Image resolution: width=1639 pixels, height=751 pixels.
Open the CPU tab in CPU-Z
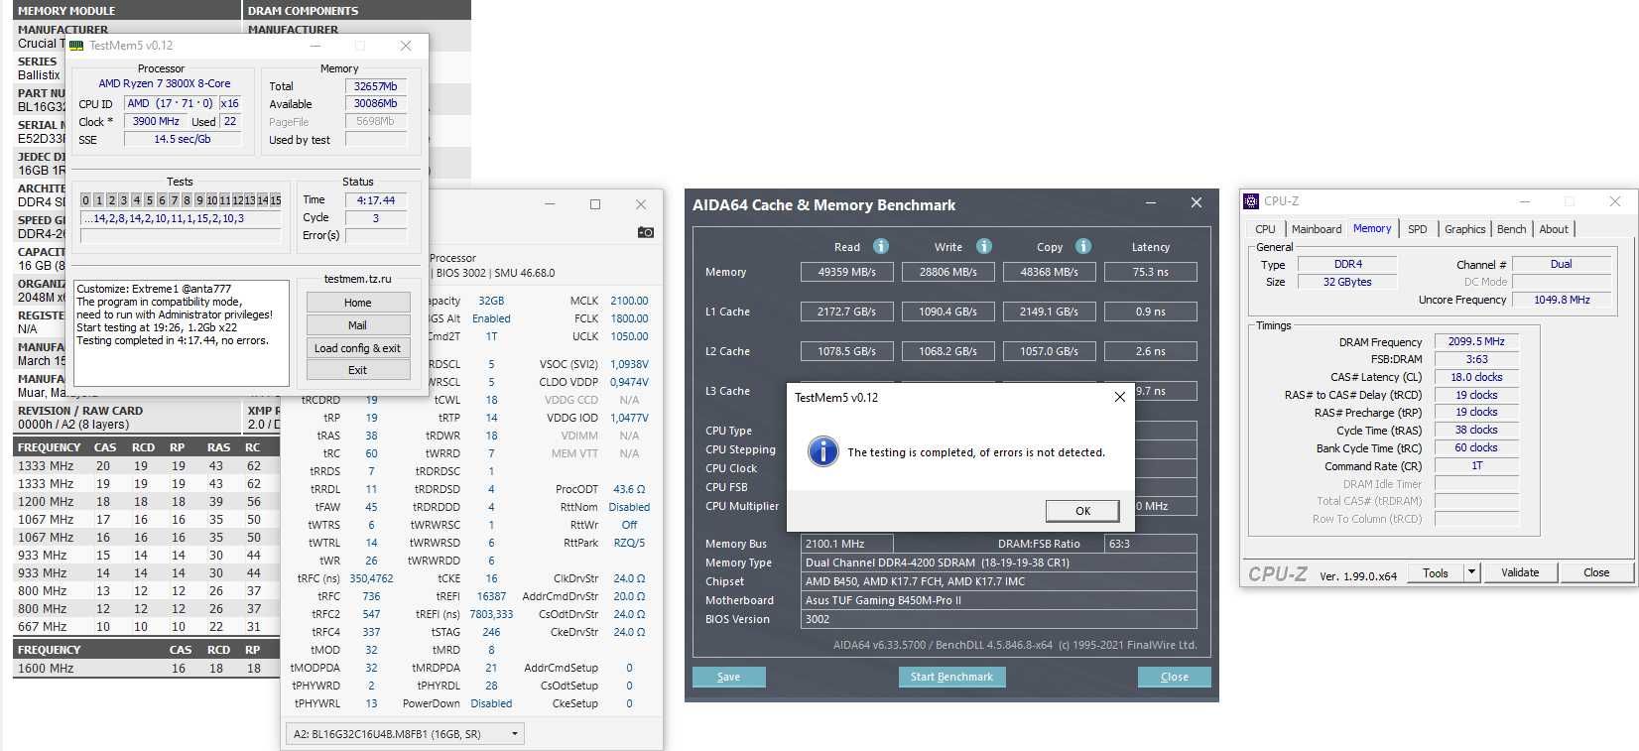click(x=1265, y=229)
